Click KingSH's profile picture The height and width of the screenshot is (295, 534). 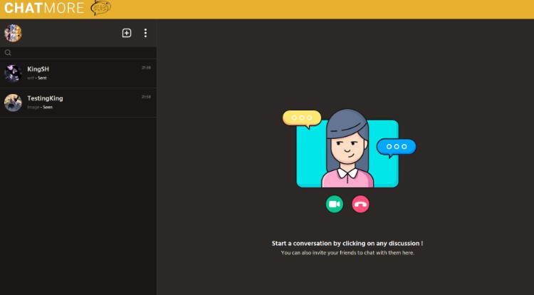(x=13, y=73)
